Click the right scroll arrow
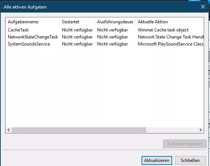This screenshot has width=210, height=166. pos(200,130)
